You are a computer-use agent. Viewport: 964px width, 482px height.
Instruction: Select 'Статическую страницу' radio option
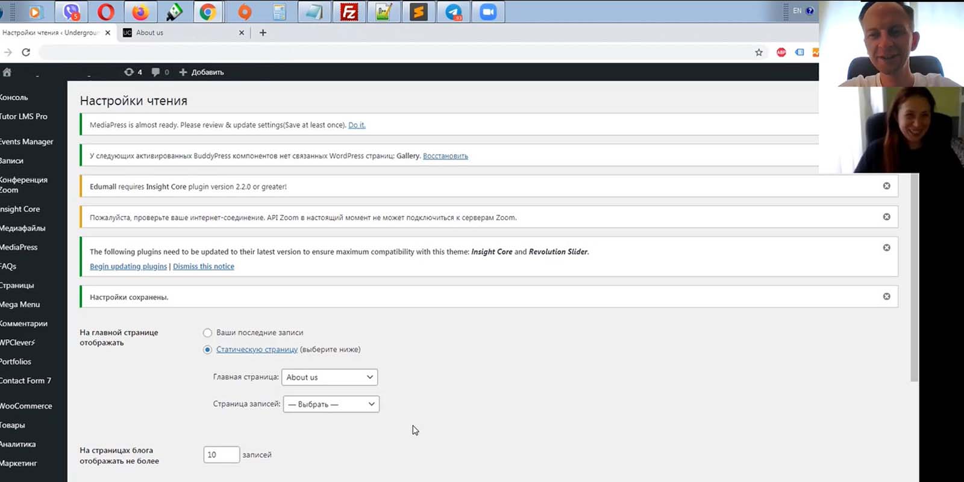coord(207,349)
